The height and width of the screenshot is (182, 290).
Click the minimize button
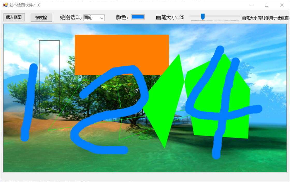click(x=251, y=5)
